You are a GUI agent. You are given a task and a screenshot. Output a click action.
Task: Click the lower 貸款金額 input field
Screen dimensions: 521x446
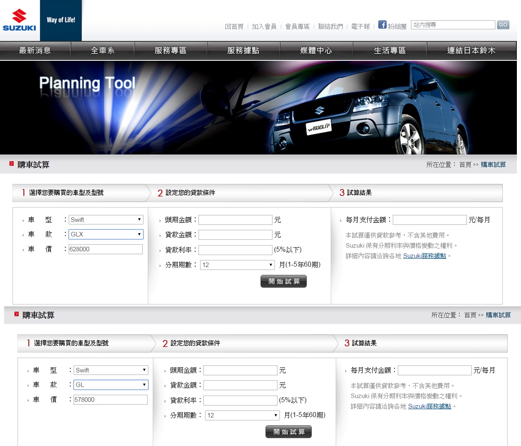click(240, 385)
